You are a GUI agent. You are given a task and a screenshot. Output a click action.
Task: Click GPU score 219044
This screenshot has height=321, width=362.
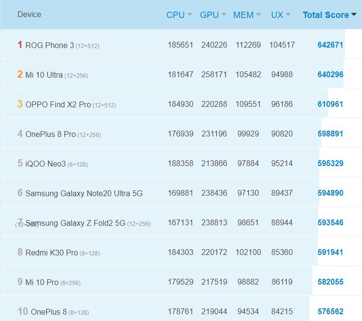coord(214,311)
